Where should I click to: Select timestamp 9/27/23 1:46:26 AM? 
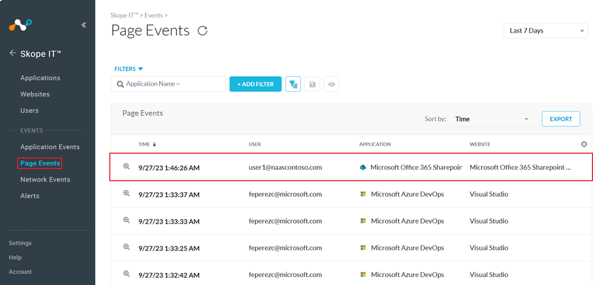pos(169,168)
